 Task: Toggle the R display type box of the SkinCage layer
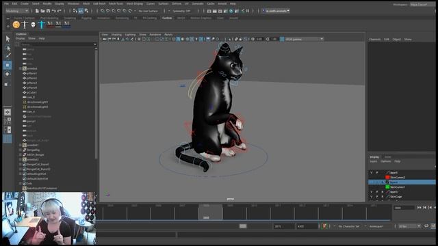(383, 197)
